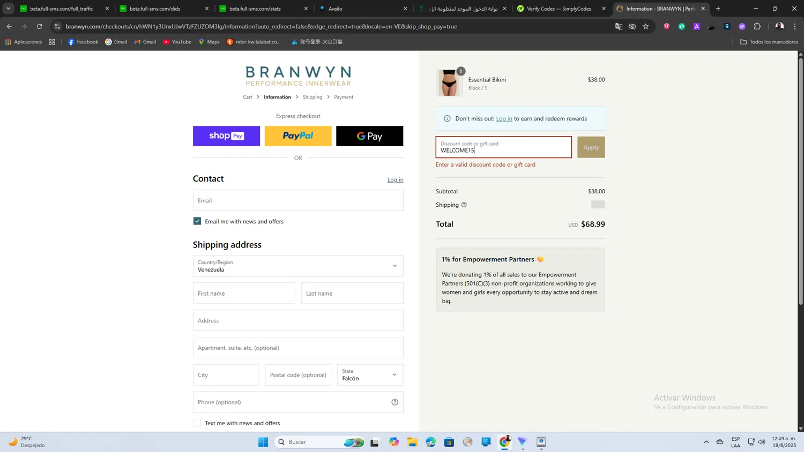The width and height of the screenshot is (804, 452).
Task: Switch to the Availo tab
Action: [x=363, y=9]
